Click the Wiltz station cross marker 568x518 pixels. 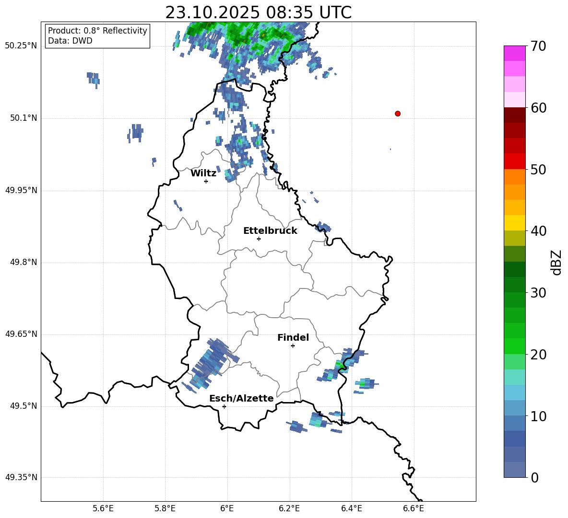coord(206,181)
